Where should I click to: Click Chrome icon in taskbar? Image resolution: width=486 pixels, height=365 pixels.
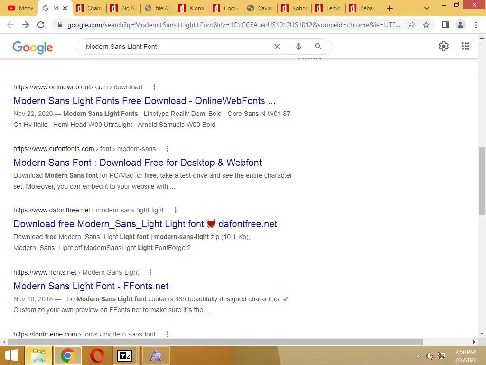coord(67,355)
